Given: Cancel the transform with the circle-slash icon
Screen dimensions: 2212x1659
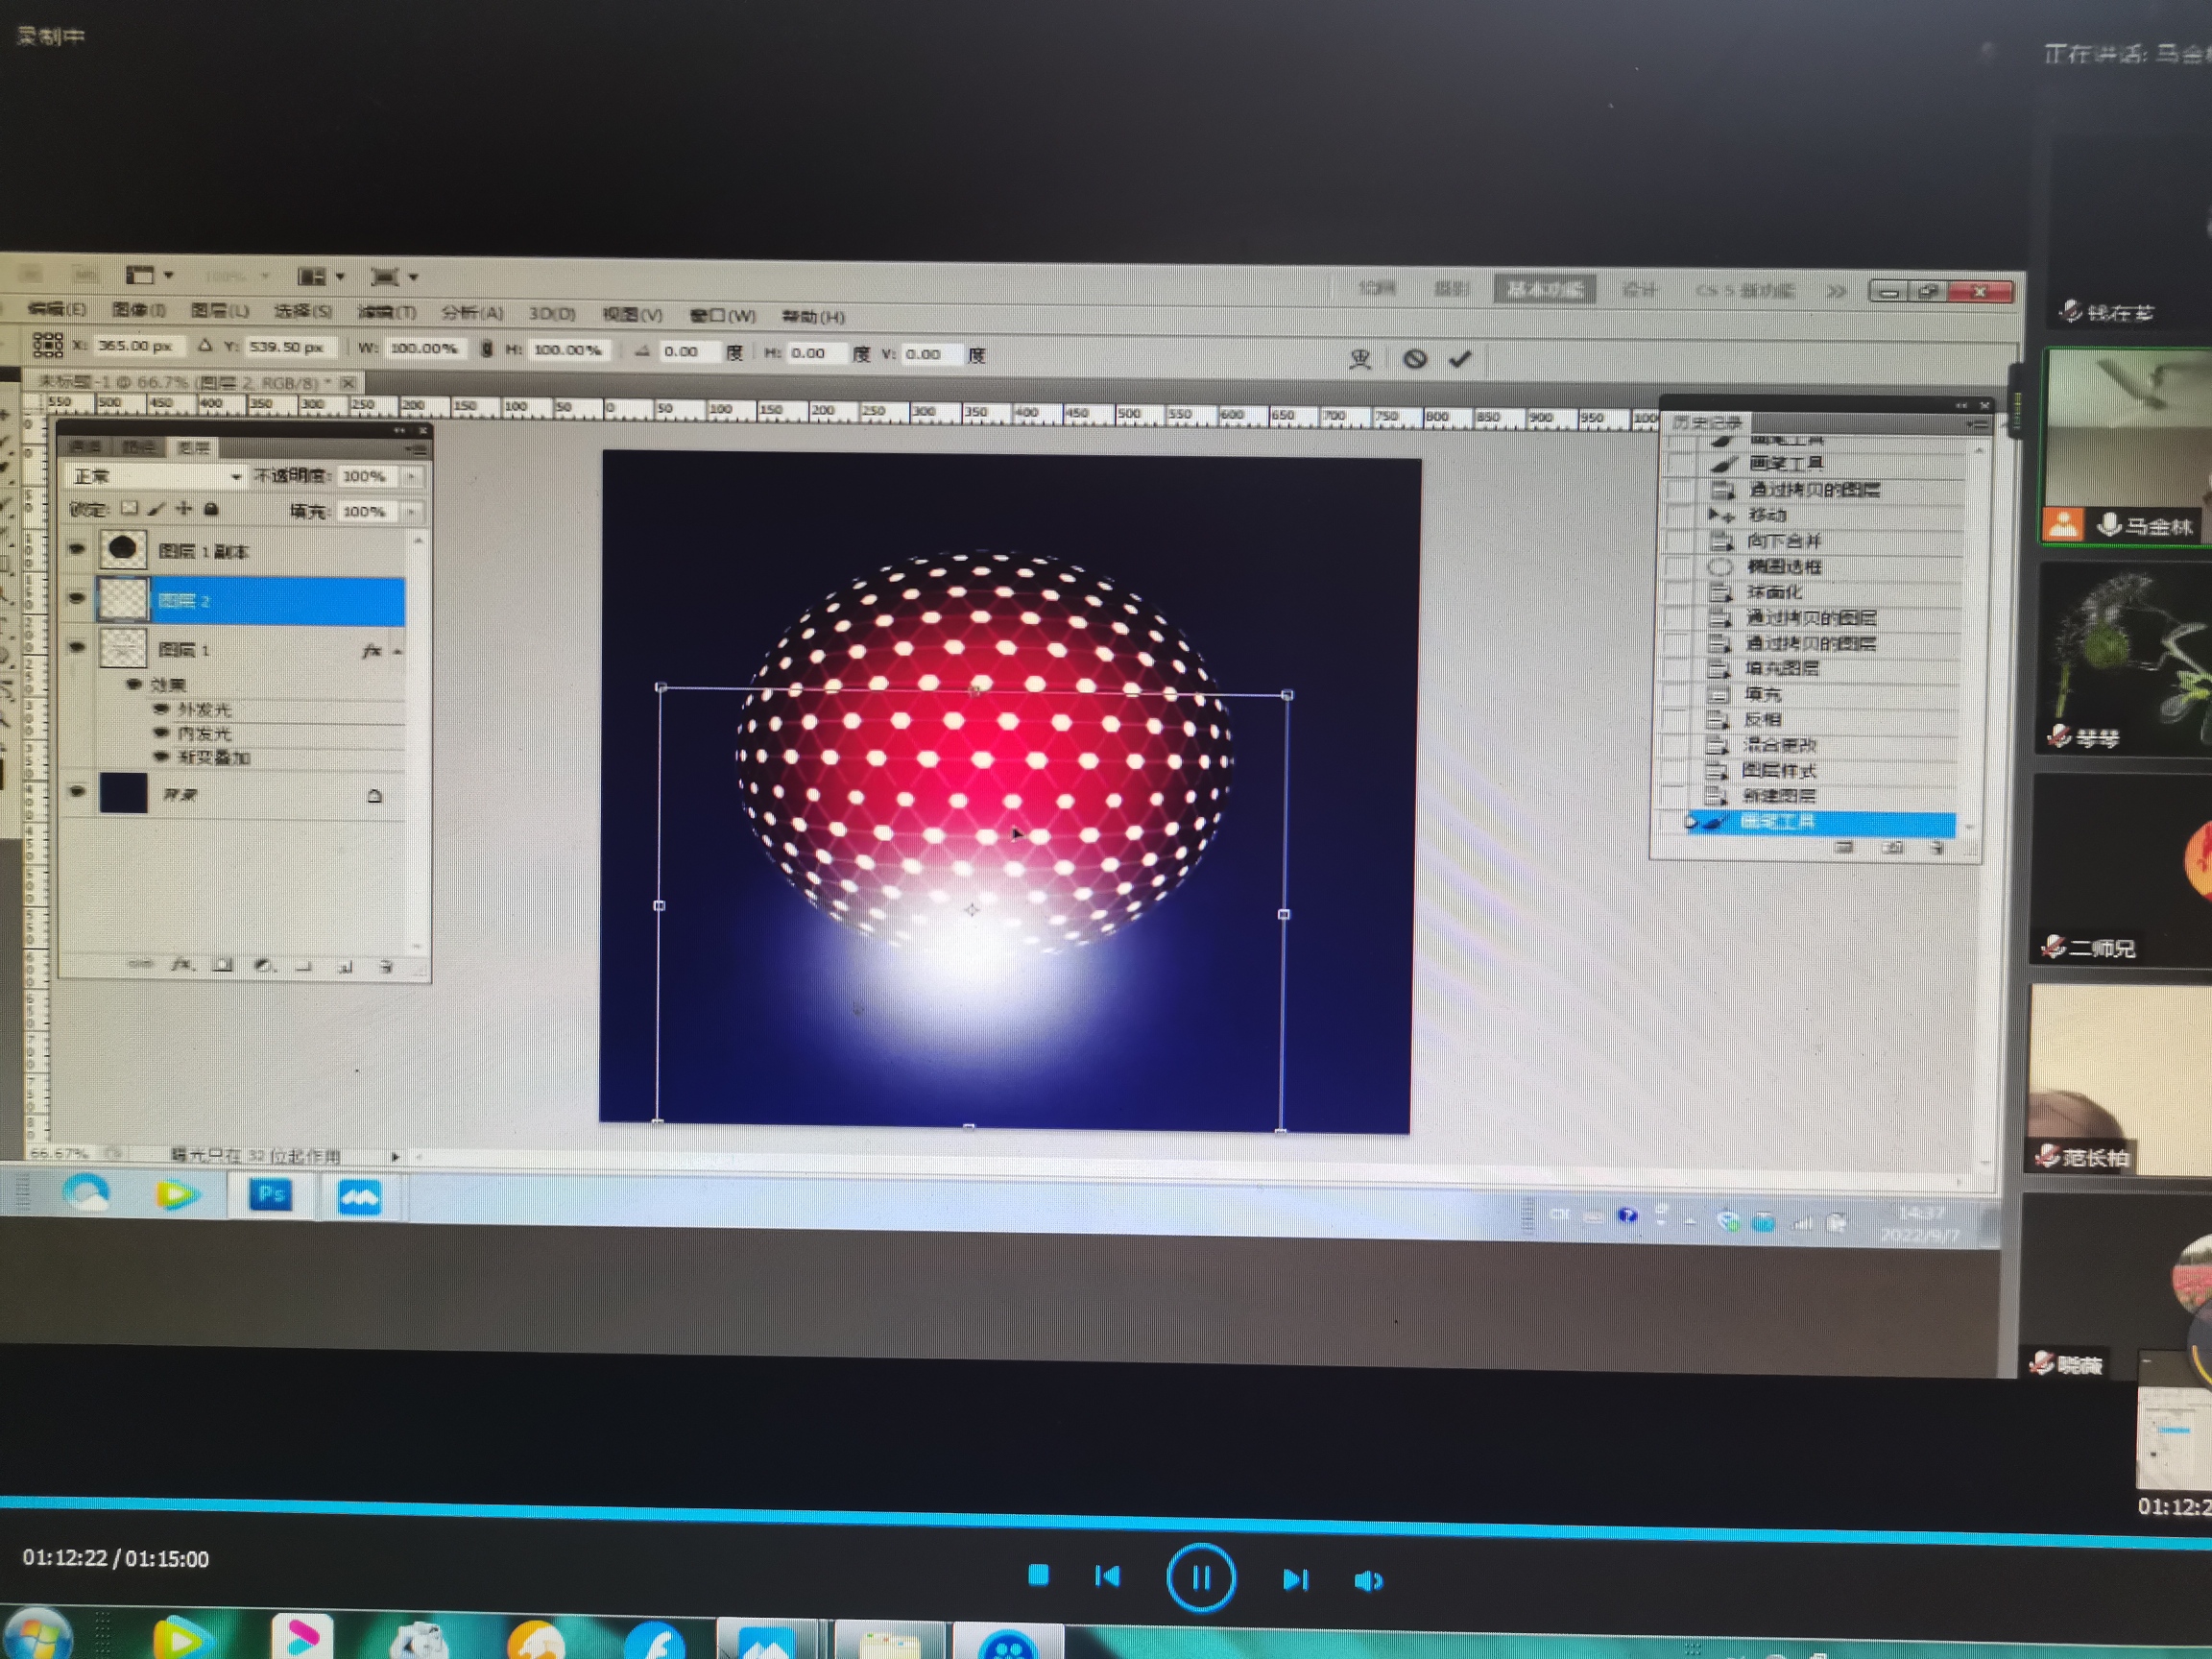Looking at the screenshot, I should (x=1415, y=358).
